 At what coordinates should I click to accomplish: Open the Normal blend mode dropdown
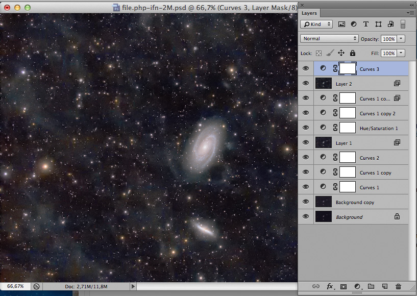pyautogui.click(x=330, y=39)
